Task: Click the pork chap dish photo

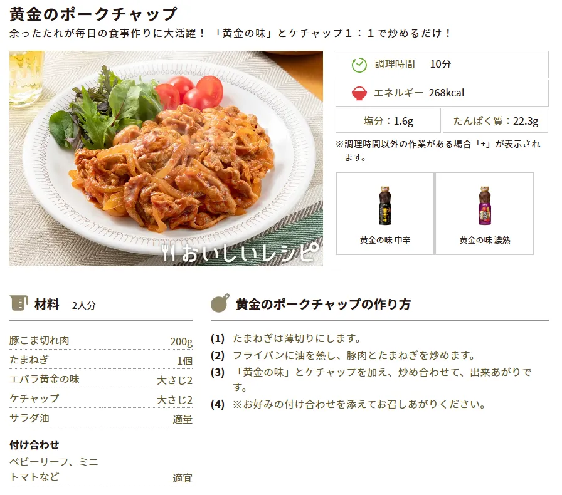Action: [166, 159]
